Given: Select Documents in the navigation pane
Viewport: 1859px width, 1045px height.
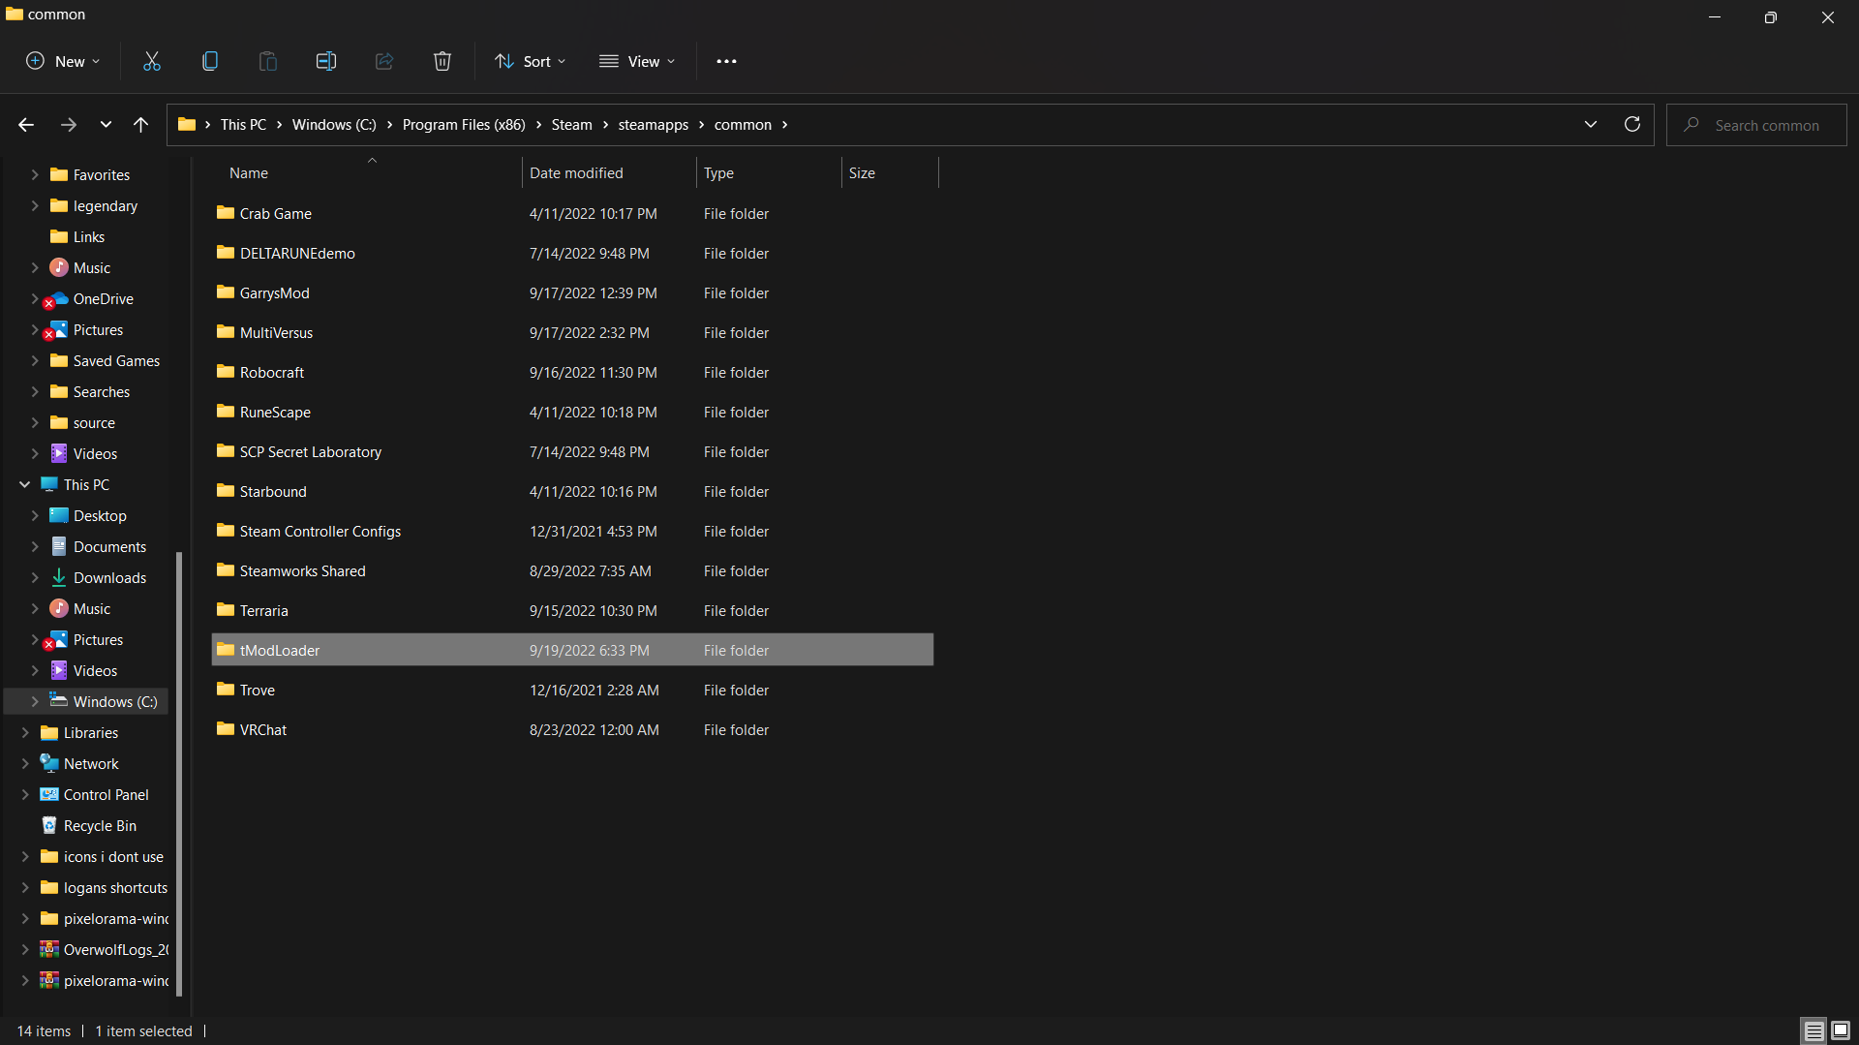Looking at the screenshot, I should click(109, 546).
